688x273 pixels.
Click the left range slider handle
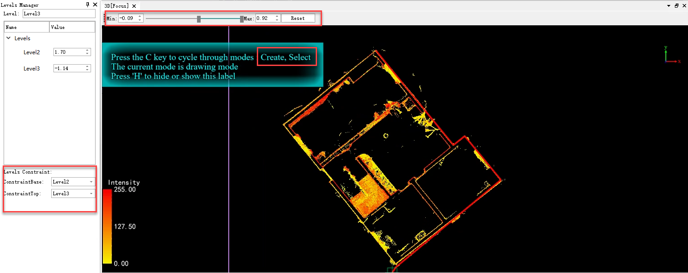pyautogui.click(x=199, y=19)
